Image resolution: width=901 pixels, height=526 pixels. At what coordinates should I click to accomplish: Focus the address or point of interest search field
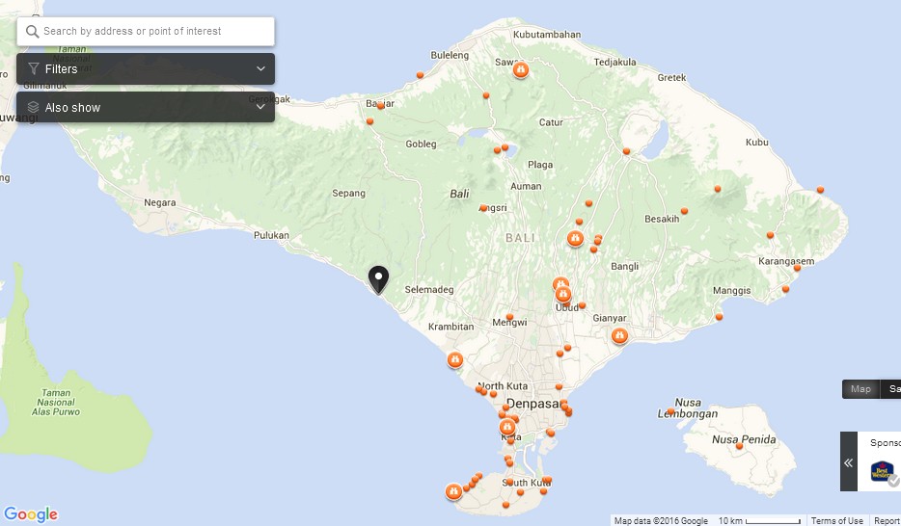146,32
